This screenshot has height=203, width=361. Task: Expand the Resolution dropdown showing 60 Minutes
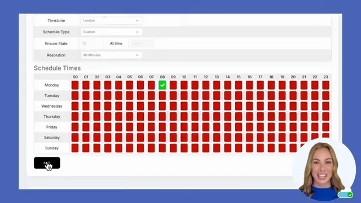112,55
